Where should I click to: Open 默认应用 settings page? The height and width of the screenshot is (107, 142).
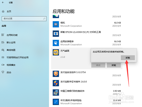pyautogui.click(x=11, y=42)
